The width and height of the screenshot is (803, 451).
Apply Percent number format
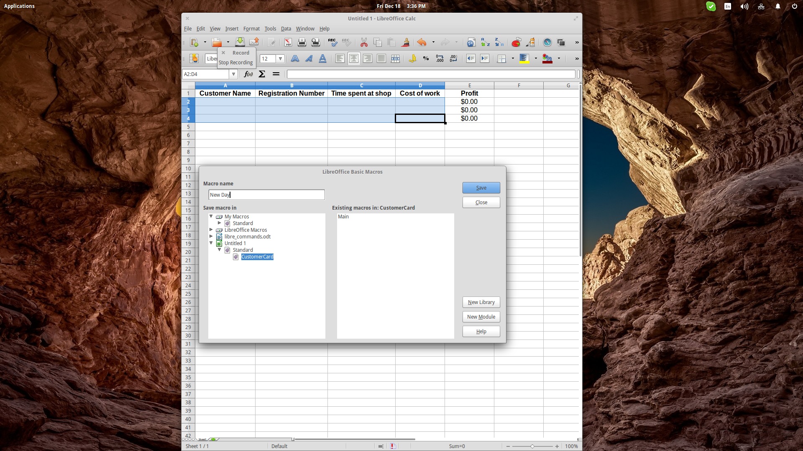point(426,58)
